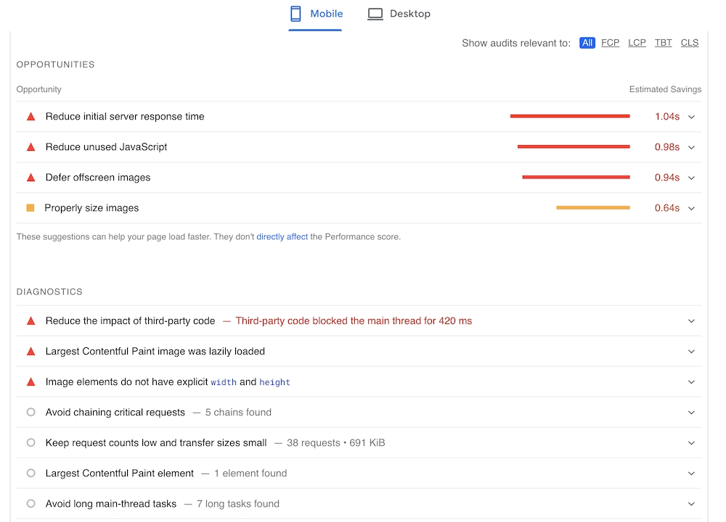726x522 pixels.
Task: Click red triangle beside server response time
Action: tap(31, 117)
